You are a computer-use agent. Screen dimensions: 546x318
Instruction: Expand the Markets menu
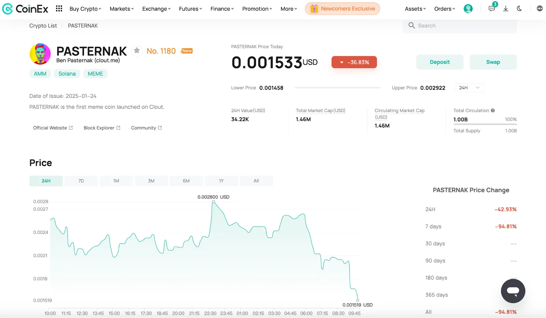point(122,9)
